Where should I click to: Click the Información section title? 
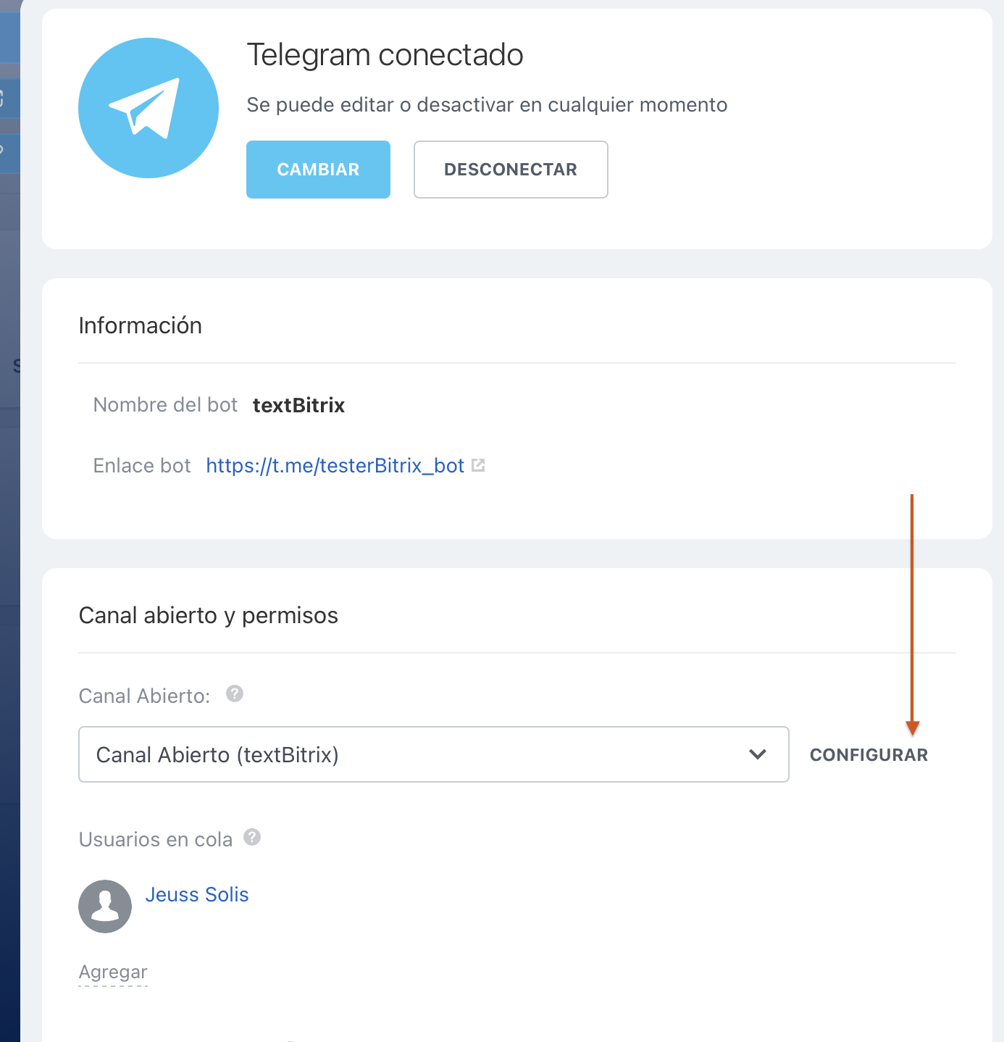coord(140,325)
